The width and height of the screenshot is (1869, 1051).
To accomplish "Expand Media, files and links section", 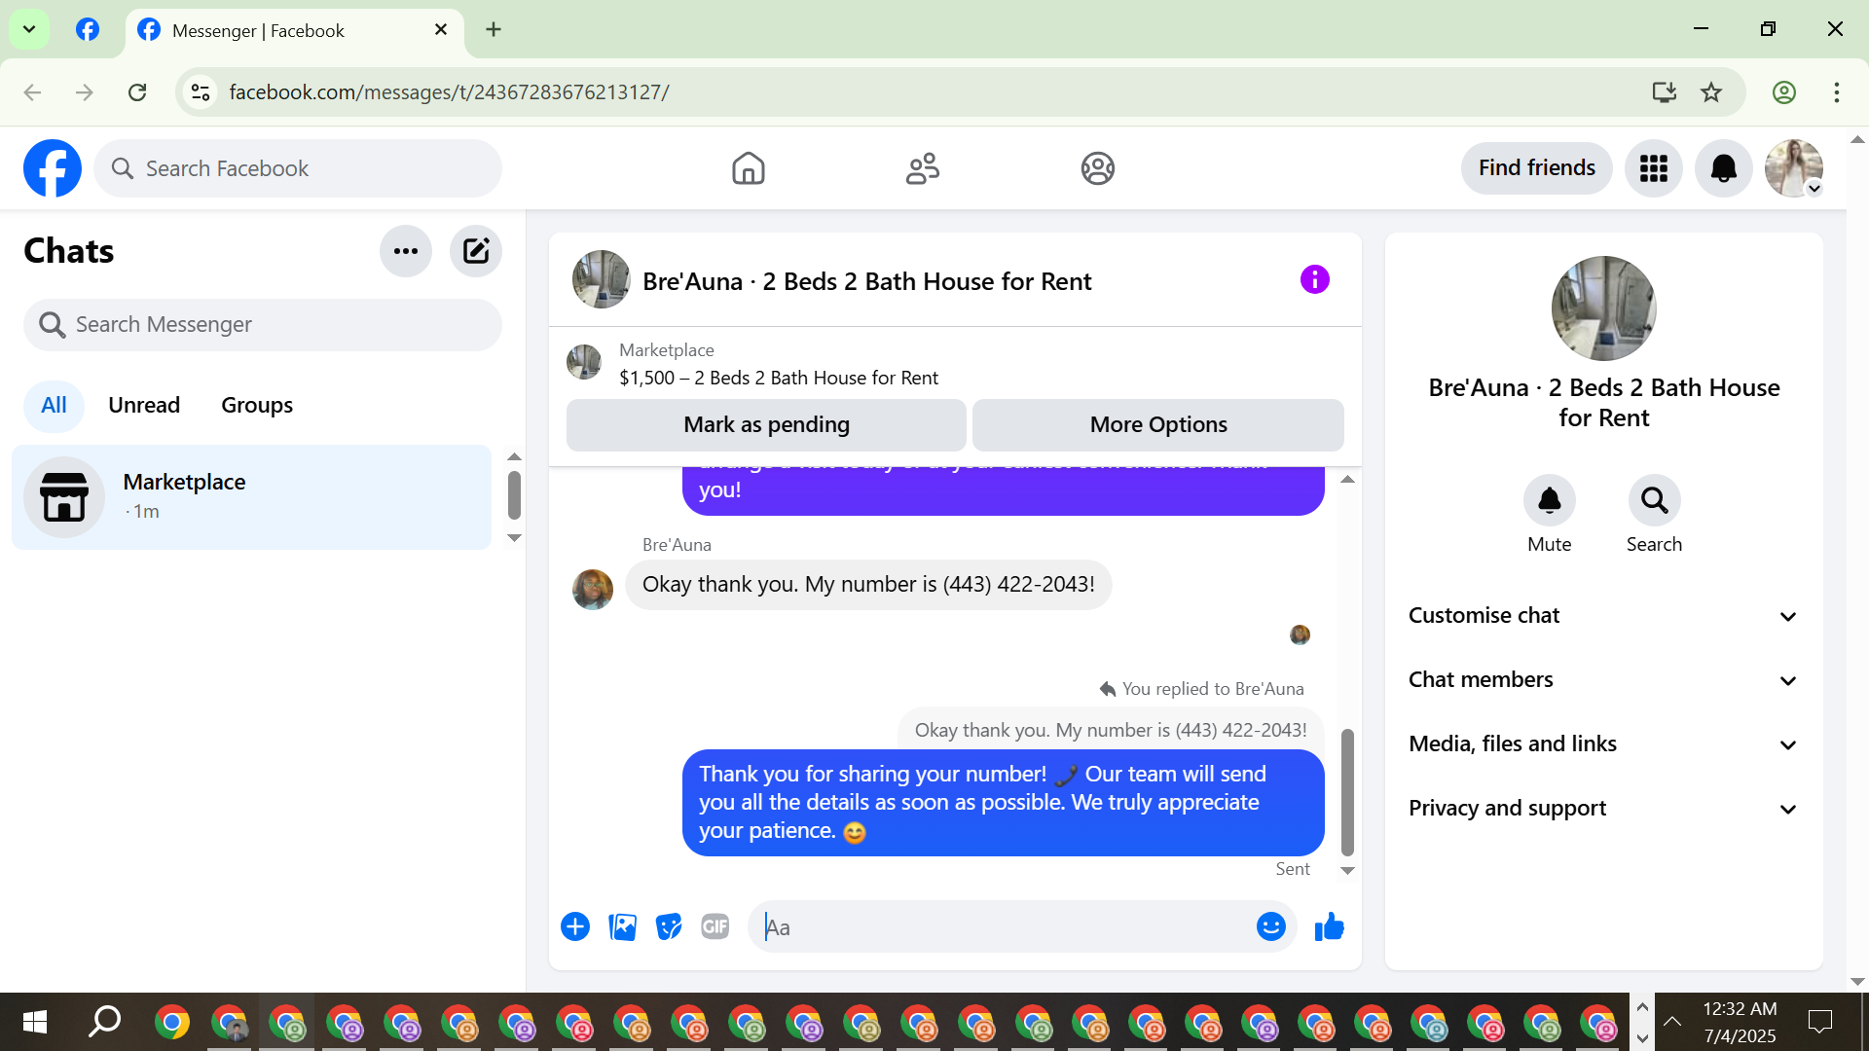I will pyautogui.click(x=1602, y=744).
